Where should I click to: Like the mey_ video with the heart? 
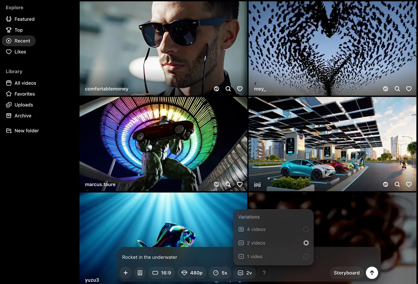pos(409,89)
